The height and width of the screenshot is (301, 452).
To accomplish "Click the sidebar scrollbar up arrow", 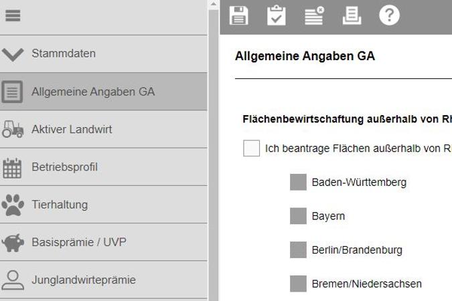I will pyautogui.click(x=214, y=4).
